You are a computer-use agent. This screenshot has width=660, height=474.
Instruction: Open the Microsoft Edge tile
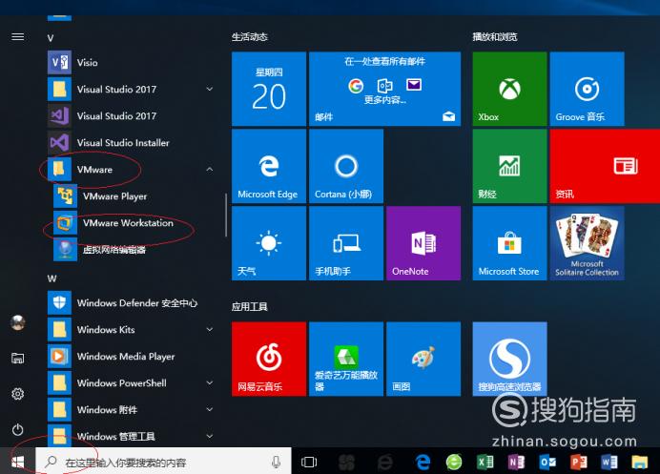tap(269, 166)
